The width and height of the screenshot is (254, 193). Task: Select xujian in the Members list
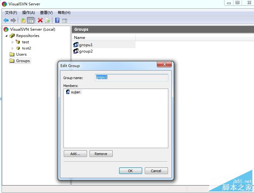(x=76, y=92)
